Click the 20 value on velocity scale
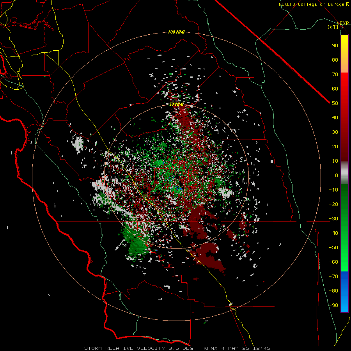Screen dimensions: 351x351 point(335,146)
